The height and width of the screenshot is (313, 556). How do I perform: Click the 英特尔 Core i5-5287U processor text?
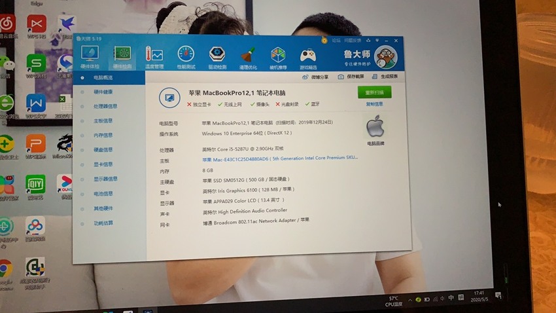(x=243, y=149)
